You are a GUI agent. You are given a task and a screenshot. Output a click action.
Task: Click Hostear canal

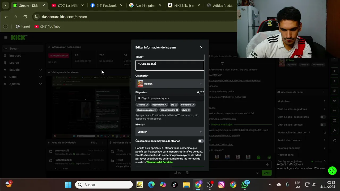click(286, 155)
